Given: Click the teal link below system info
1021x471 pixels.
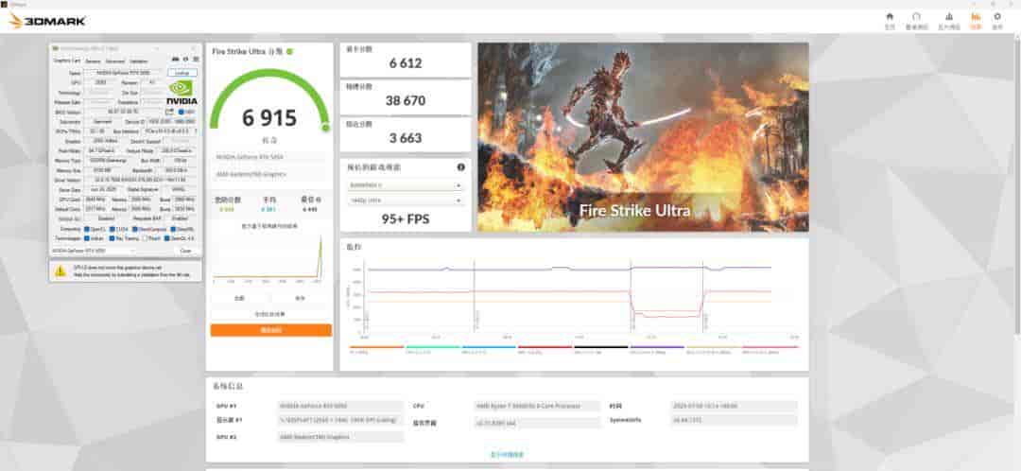Looking at the screenshot, I should (508, 454).
